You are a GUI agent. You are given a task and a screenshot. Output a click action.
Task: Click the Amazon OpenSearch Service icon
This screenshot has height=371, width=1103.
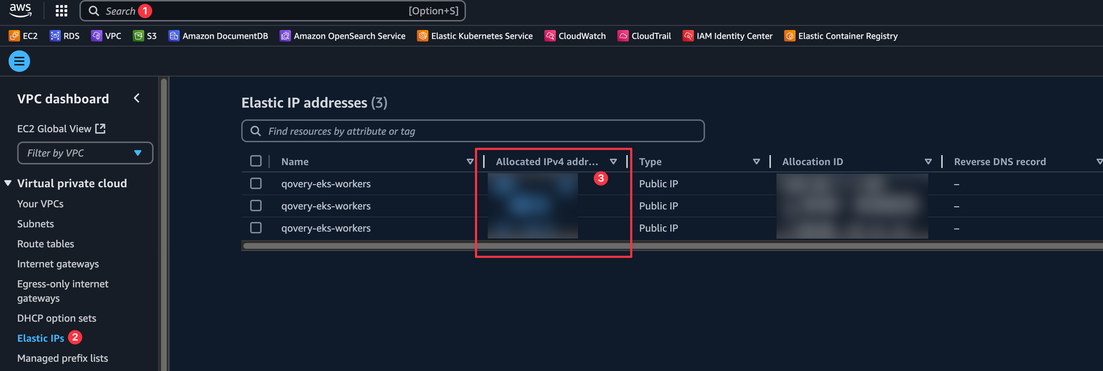click(x=285, y=36)
